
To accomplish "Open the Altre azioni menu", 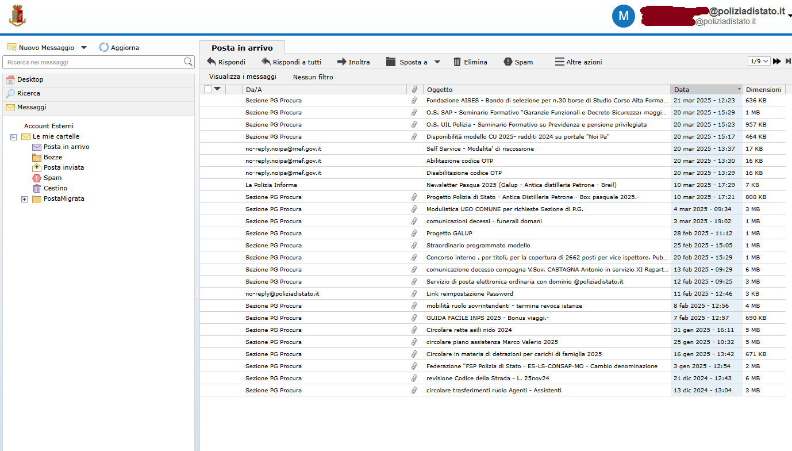I will tap(578, 62).
